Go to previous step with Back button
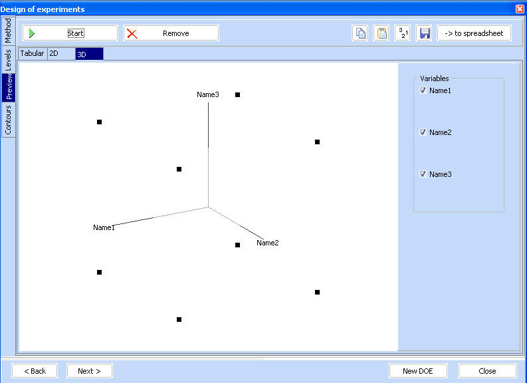The height and width of the screenshot is (383, 527). pos(35,371)
